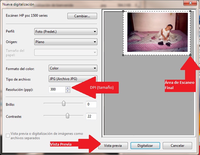Click the Resolución (ppp): label
The height and width of the screenshot is (155, 200).
pos(19,90)
